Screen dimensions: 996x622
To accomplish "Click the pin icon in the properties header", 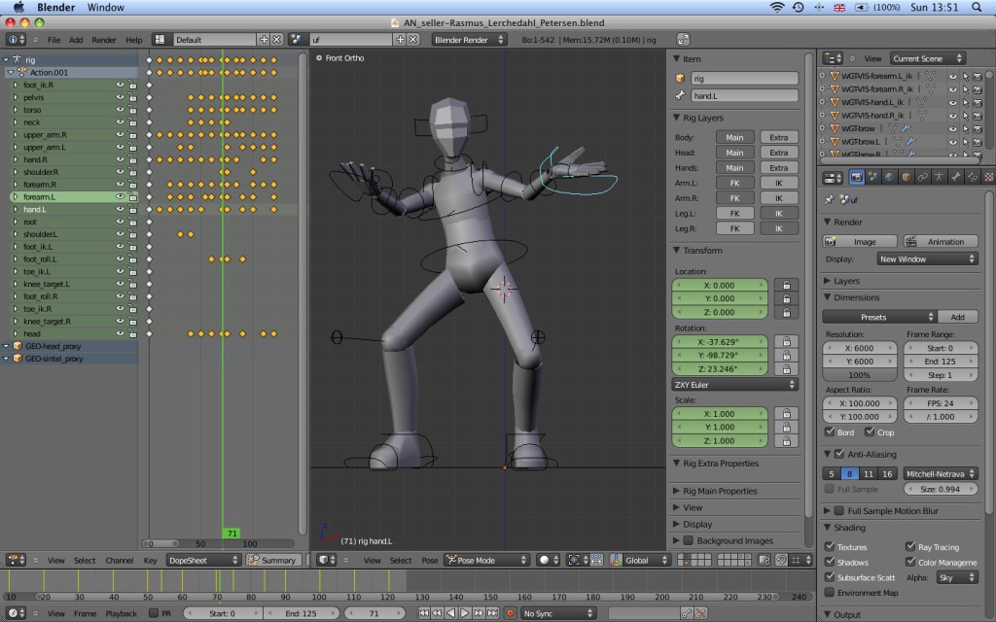I will coord(829,198).
